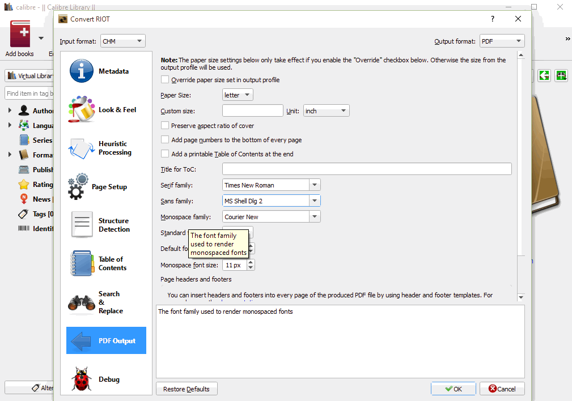This screenshot has height=401, width=572.
Task: Click the Identifiers barcode icon
Action: 24,228
